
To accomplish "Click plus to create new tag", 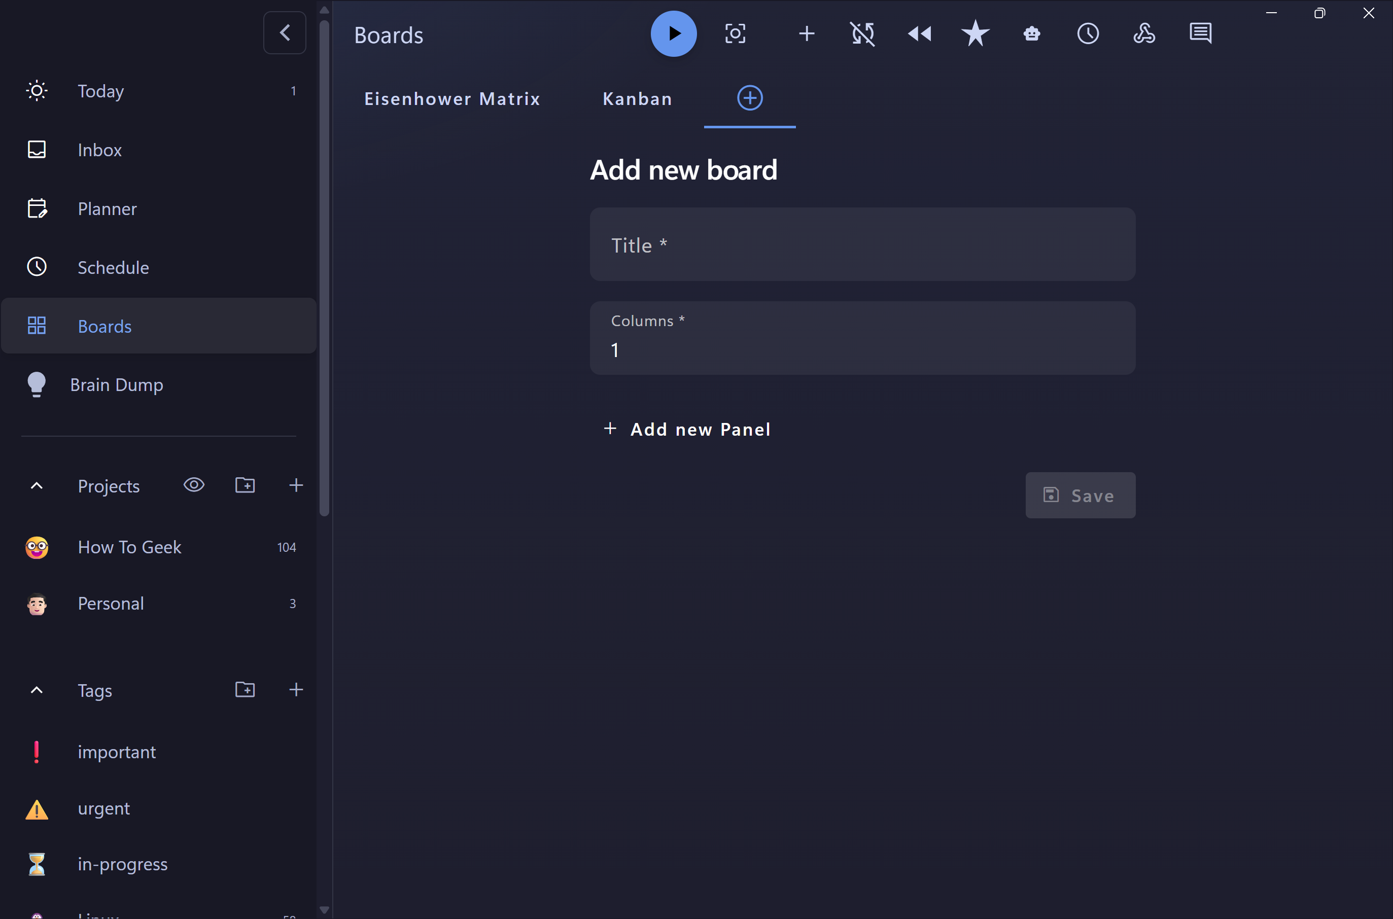I will [x=296, y=690].
